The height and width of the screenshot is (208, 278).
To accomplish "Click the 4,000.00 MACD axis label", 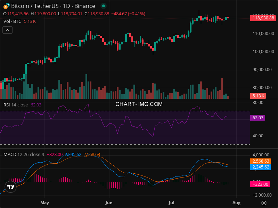I will 261,155.
